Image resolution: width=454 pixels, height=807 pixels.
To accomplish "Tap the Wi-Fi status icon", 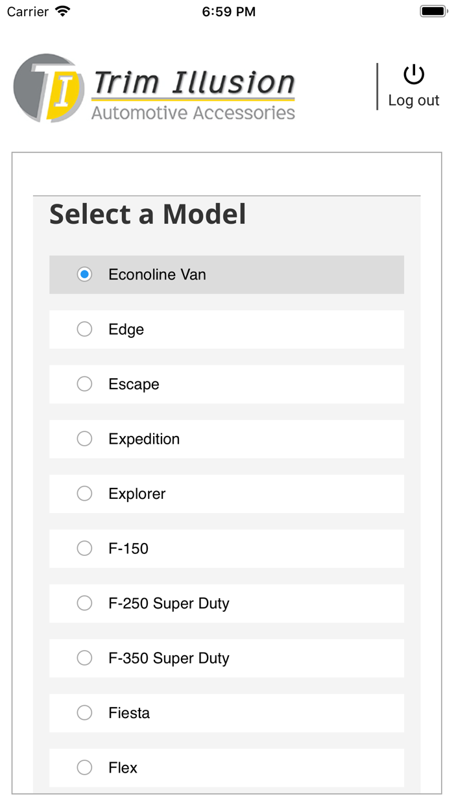I will pos(63,12).
